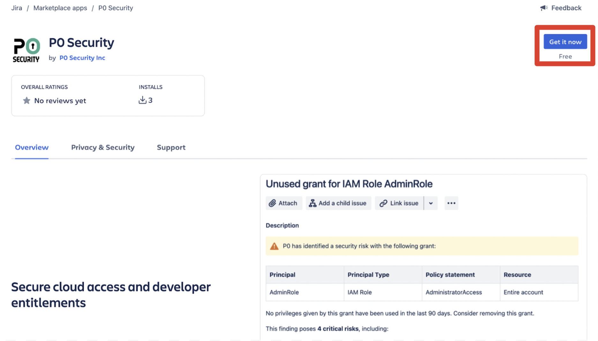
Task: Switch to Privacy & Security tab
Action: (x=103, y=147)
